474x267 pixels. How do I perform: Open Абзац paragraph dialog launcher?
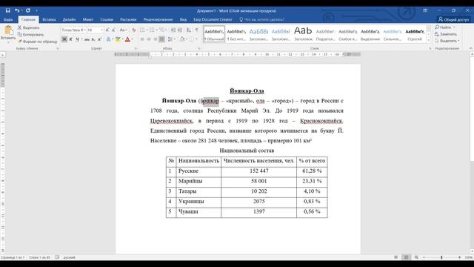[199, 48]
